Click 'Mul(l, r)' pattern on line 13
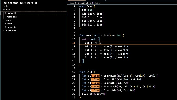 [91, 50]
